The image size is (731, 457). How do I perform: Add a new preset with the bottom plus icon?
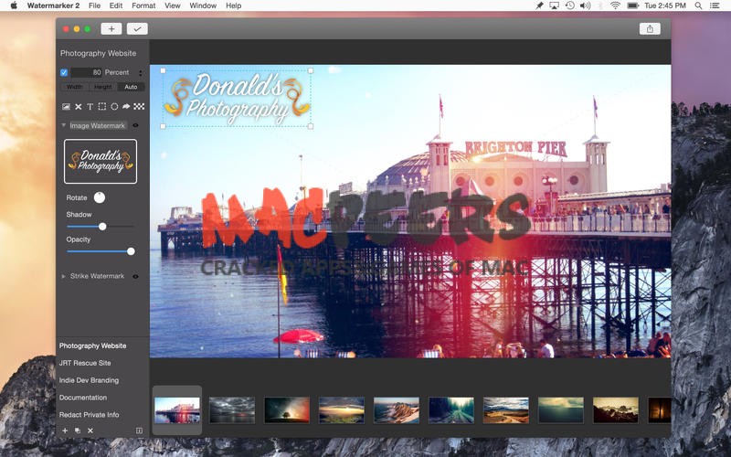click(x=65, y=430)
